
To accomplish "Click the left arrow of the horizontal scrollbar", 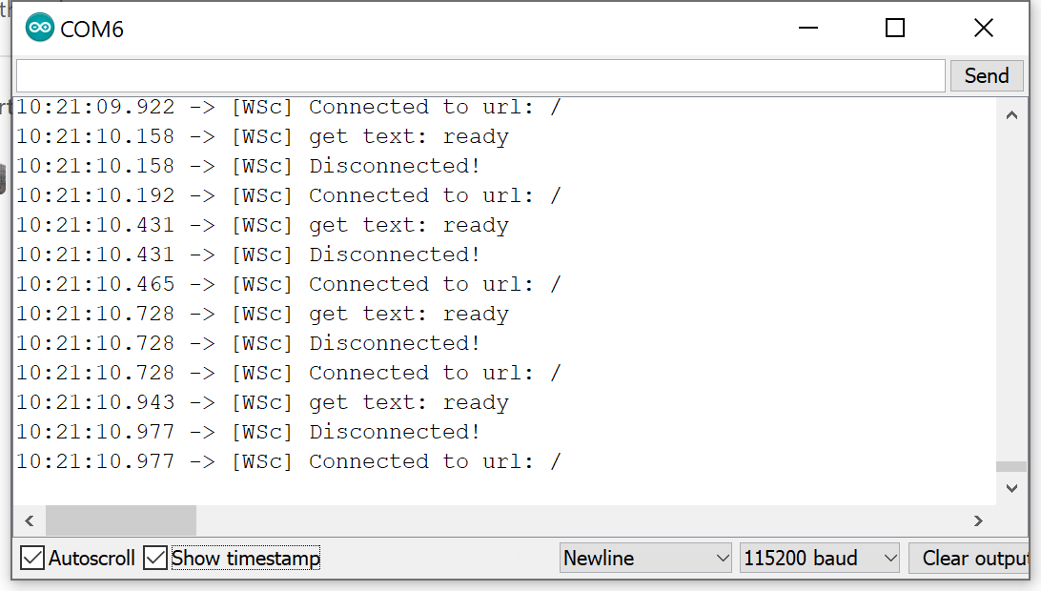I will (29, 520).
